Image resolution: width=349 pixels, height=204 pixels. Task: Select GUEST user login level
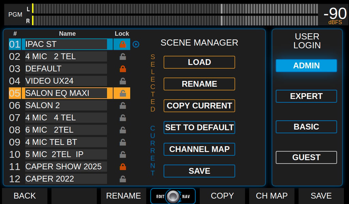306,157
